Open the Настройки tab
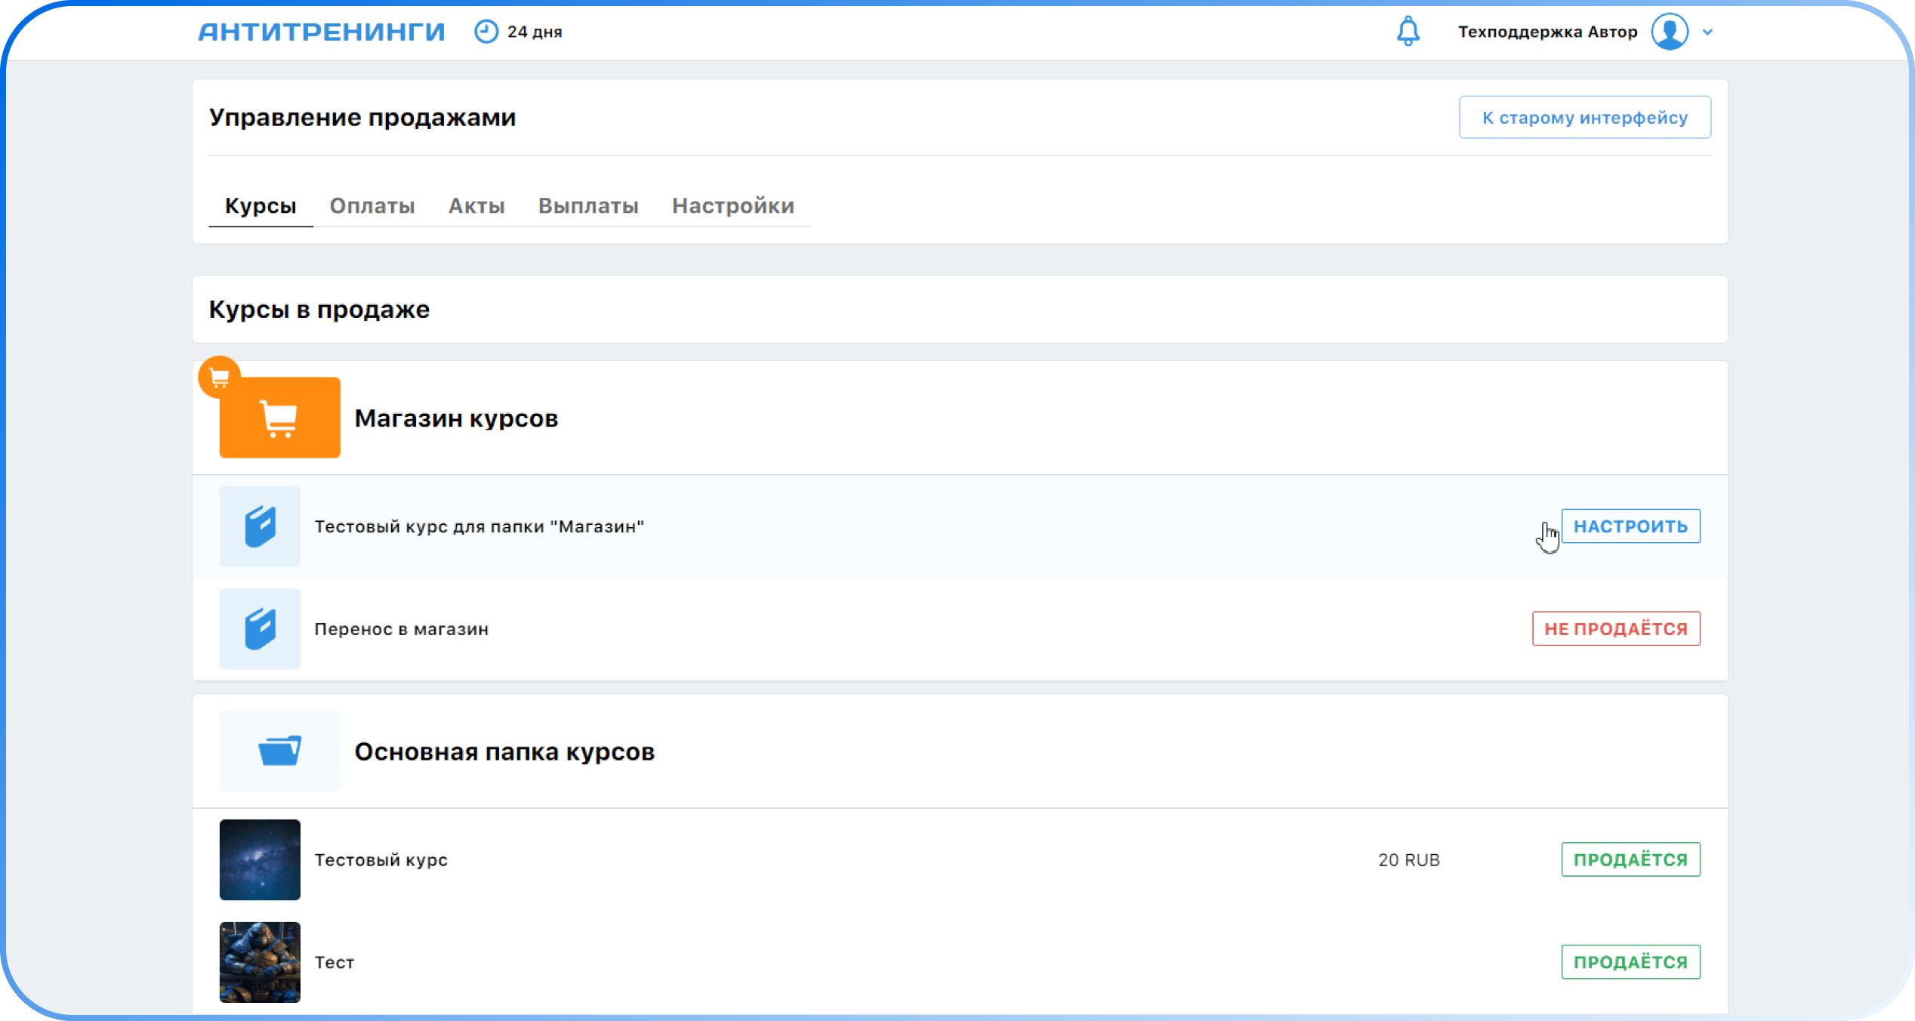The width and height of the screenshot is (1915, 1021). click(732, 205)
